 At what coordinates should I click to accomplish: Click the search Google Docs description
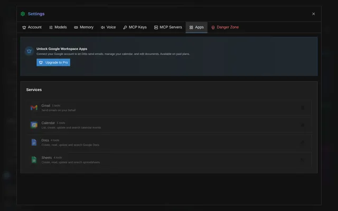[x=70, y=145]
